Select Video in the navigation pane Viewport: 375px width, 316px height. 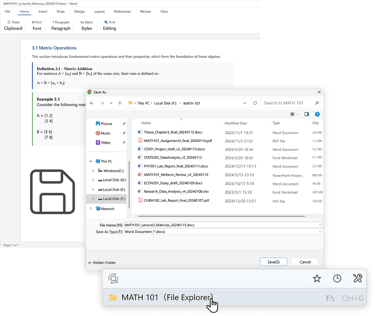[103, 143]
